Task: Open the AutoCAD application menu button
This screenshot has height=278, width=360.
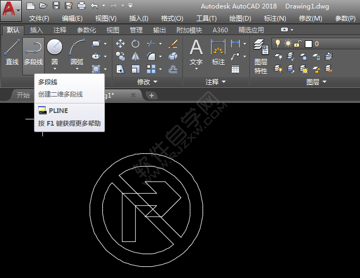Action: (11, 10)
